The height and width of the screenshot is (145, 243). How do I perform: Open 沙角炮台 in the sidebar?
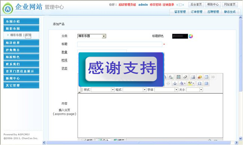(x=21, y=50)
